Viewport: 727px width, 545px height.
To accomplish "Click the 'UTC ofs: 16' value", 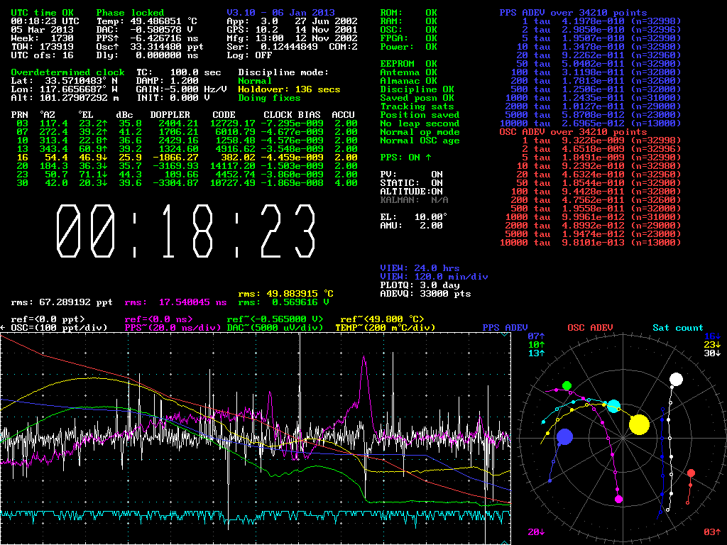I will (42, 55).
